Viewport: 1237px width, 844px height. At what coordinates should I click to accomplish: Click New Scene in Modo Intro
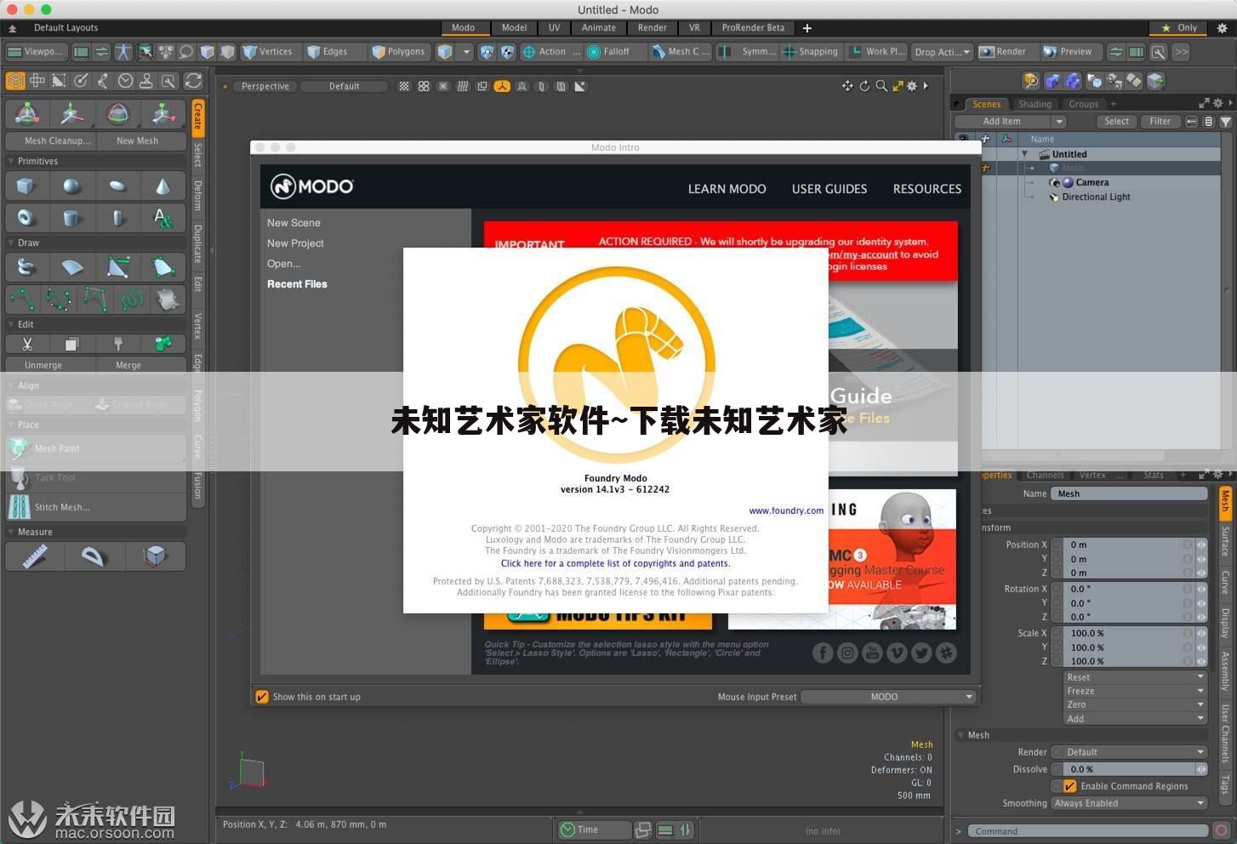(x=294, y=223)
